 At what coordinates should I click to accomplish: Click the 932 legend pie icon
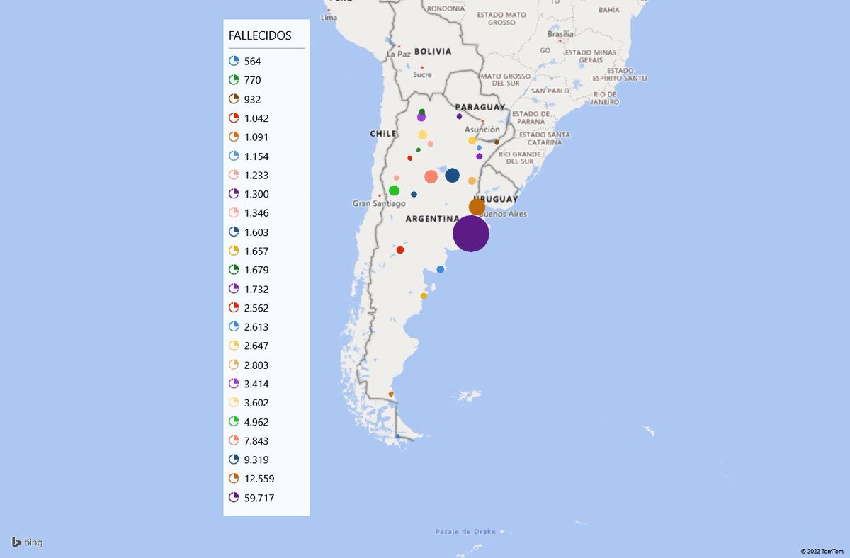click(234, 99)
